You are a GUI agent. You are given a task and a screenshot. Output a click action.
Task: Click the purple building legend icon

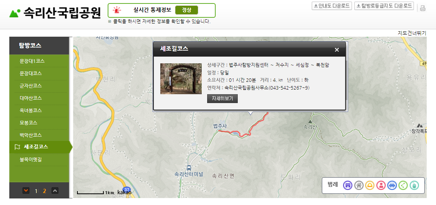coord(348,185)
